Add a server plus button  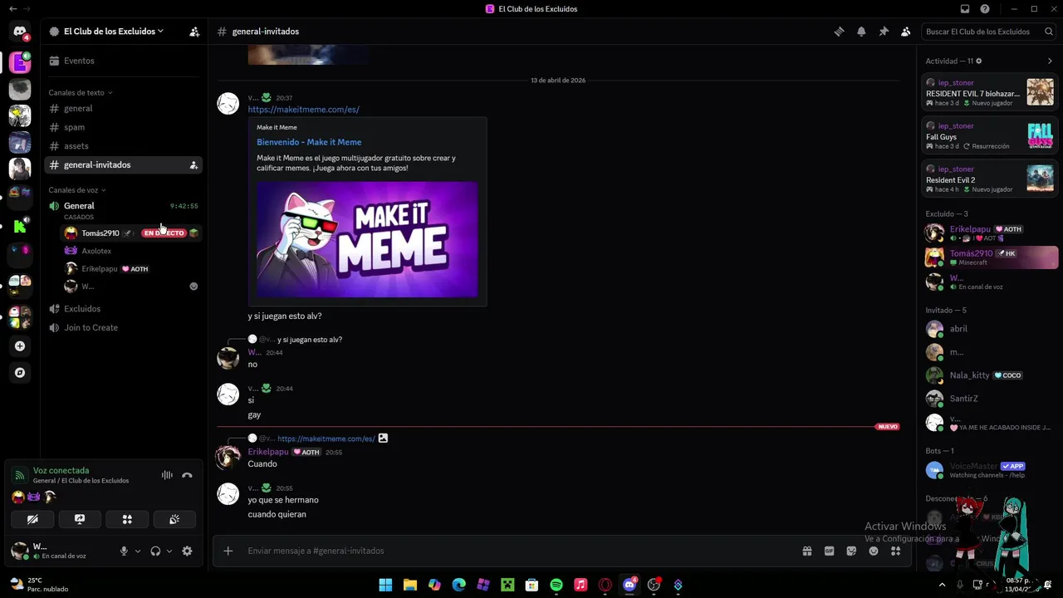20,346
